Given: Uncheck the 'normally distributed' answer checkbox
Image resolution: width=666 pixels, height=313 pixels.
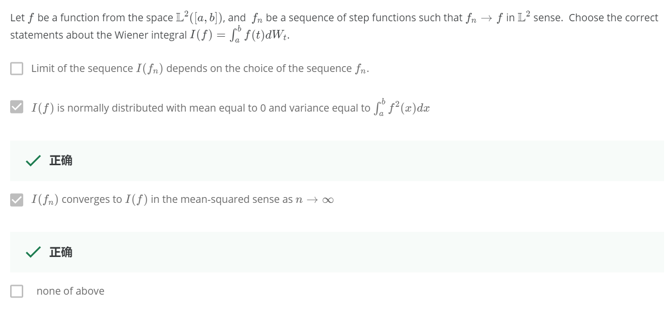Looking at the screenshot, I should click(x=16, y=107).
